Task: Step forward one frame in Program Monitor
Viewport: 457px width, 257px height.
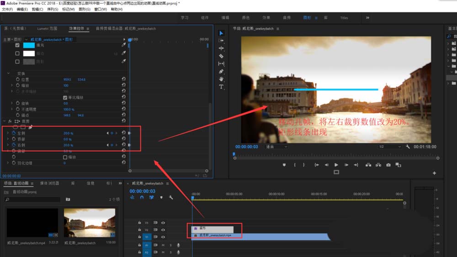Action: tap(346, 165)
